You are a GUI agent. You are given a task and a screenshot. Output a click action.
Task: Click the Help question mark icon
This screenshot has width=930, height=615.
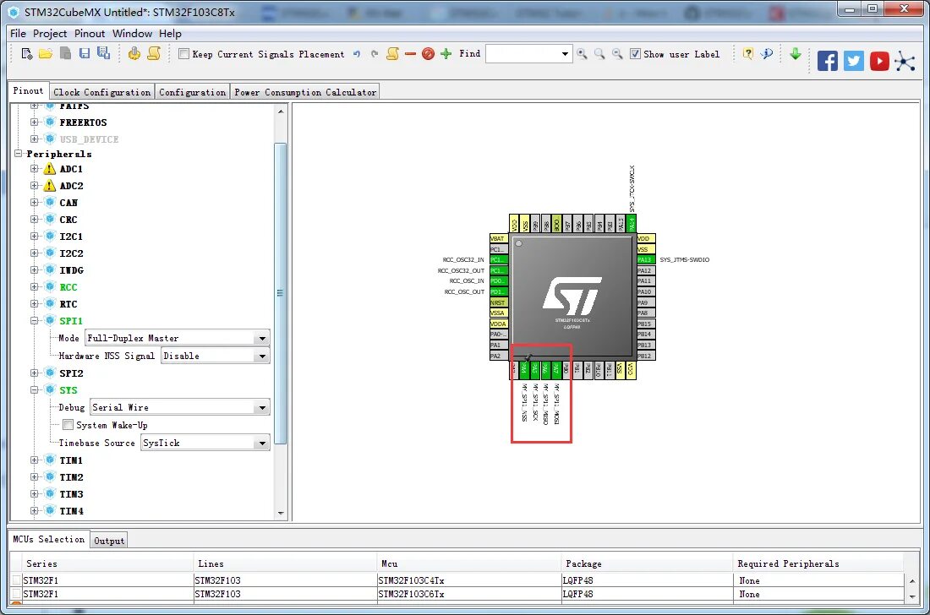tap(748, 54)
